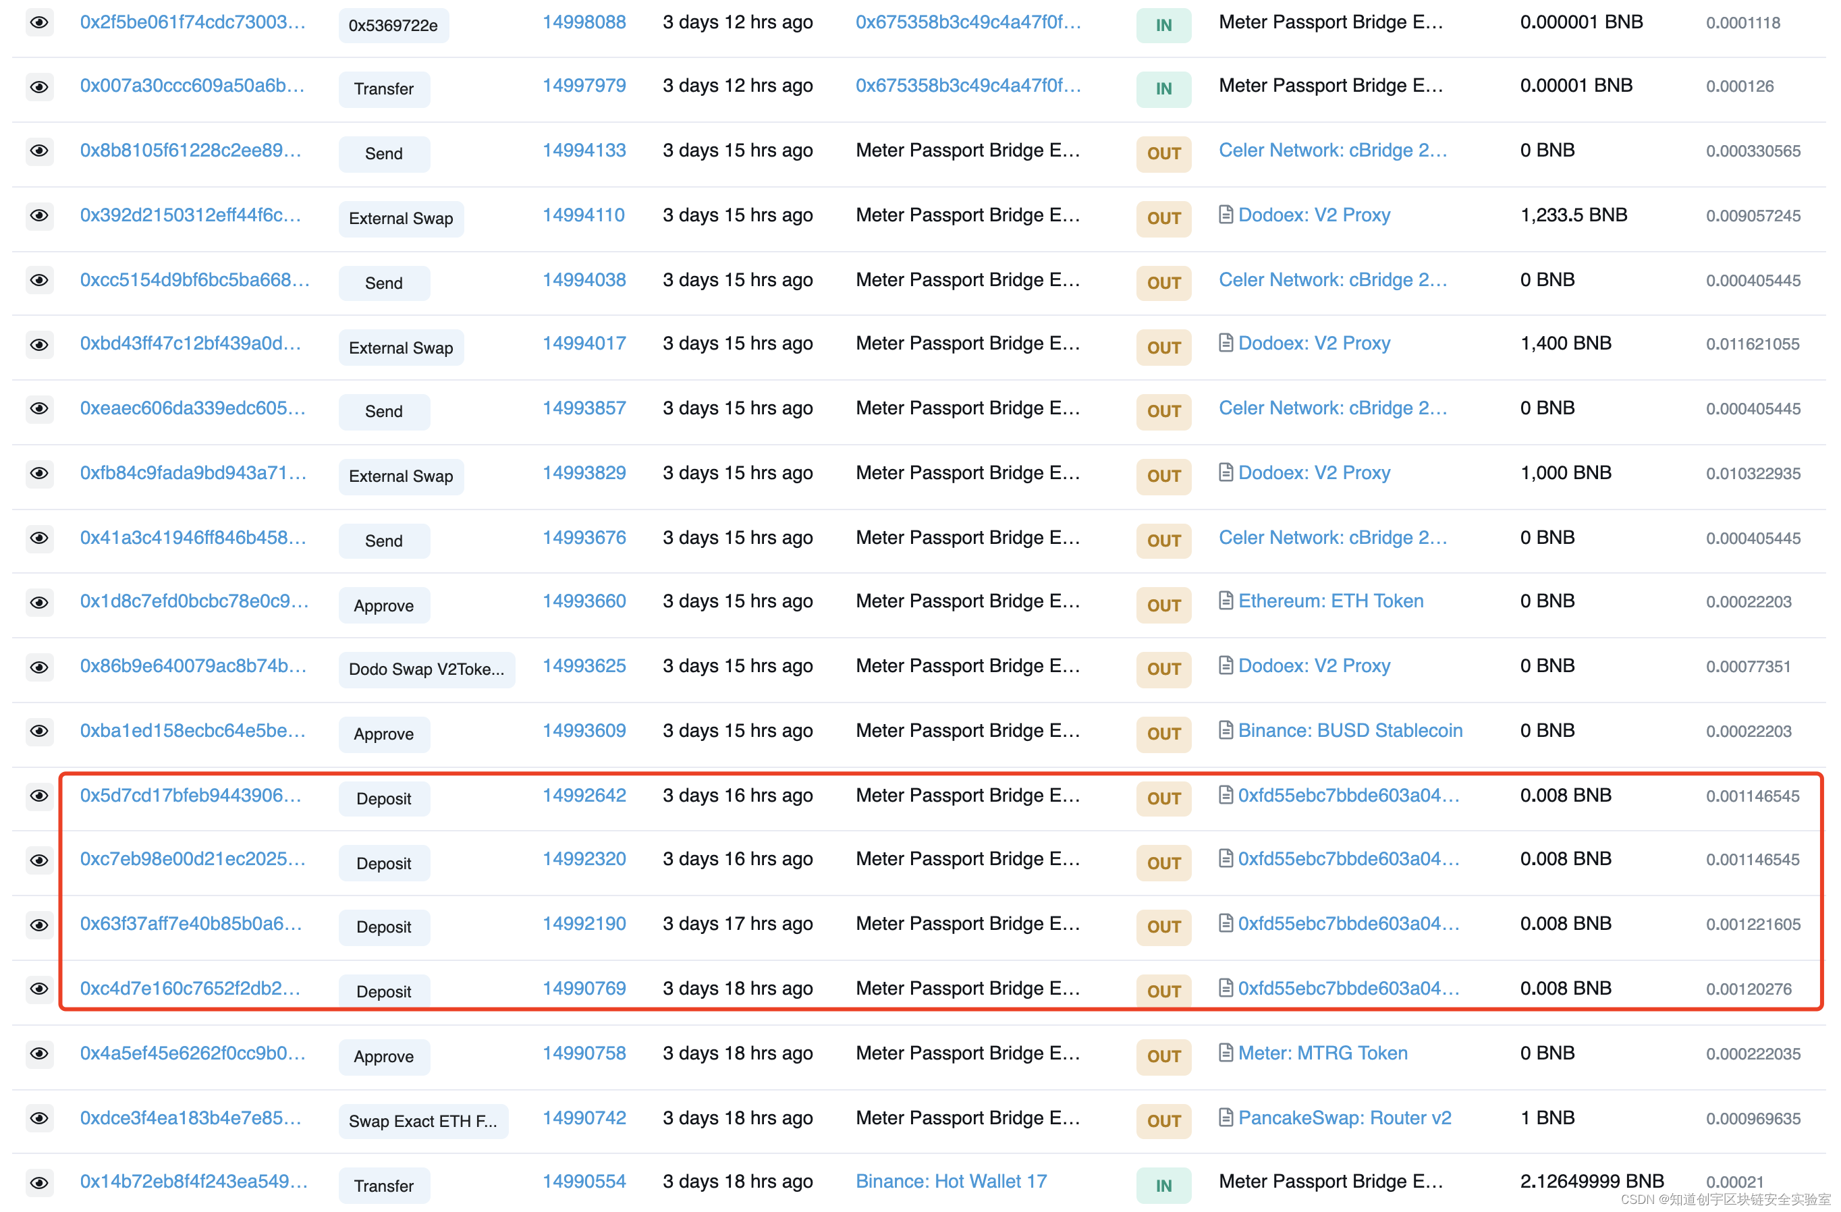Screen dimensions: 1841x1212
Task: Click contract icon next to Meter: MTRG Token
Action: pyautogui.click(x=1226, y=1053)
